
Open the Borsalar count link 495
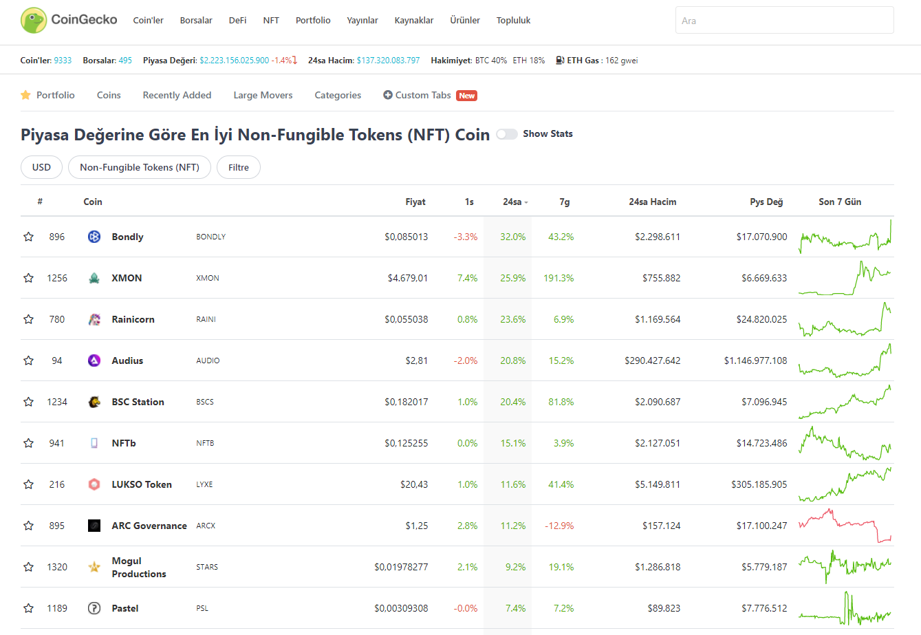(125, 61)
